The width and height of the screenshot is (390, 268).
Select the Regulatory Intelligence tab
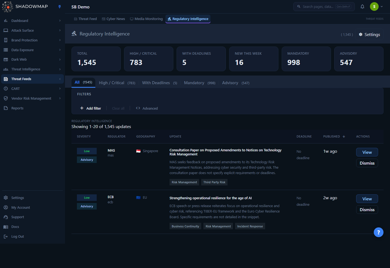click(188, 19)
